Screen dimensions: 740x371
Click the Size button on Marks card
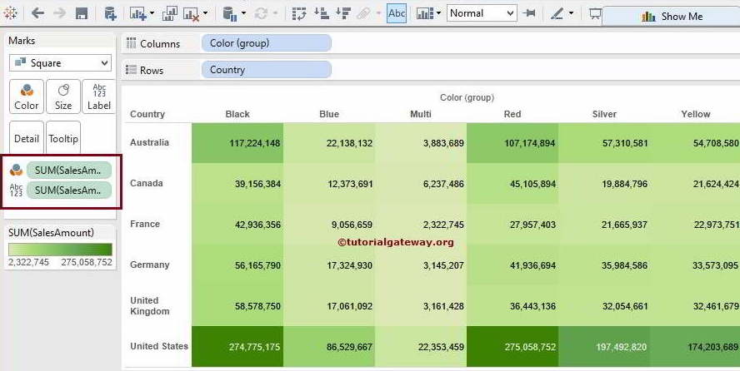[63, 96]
